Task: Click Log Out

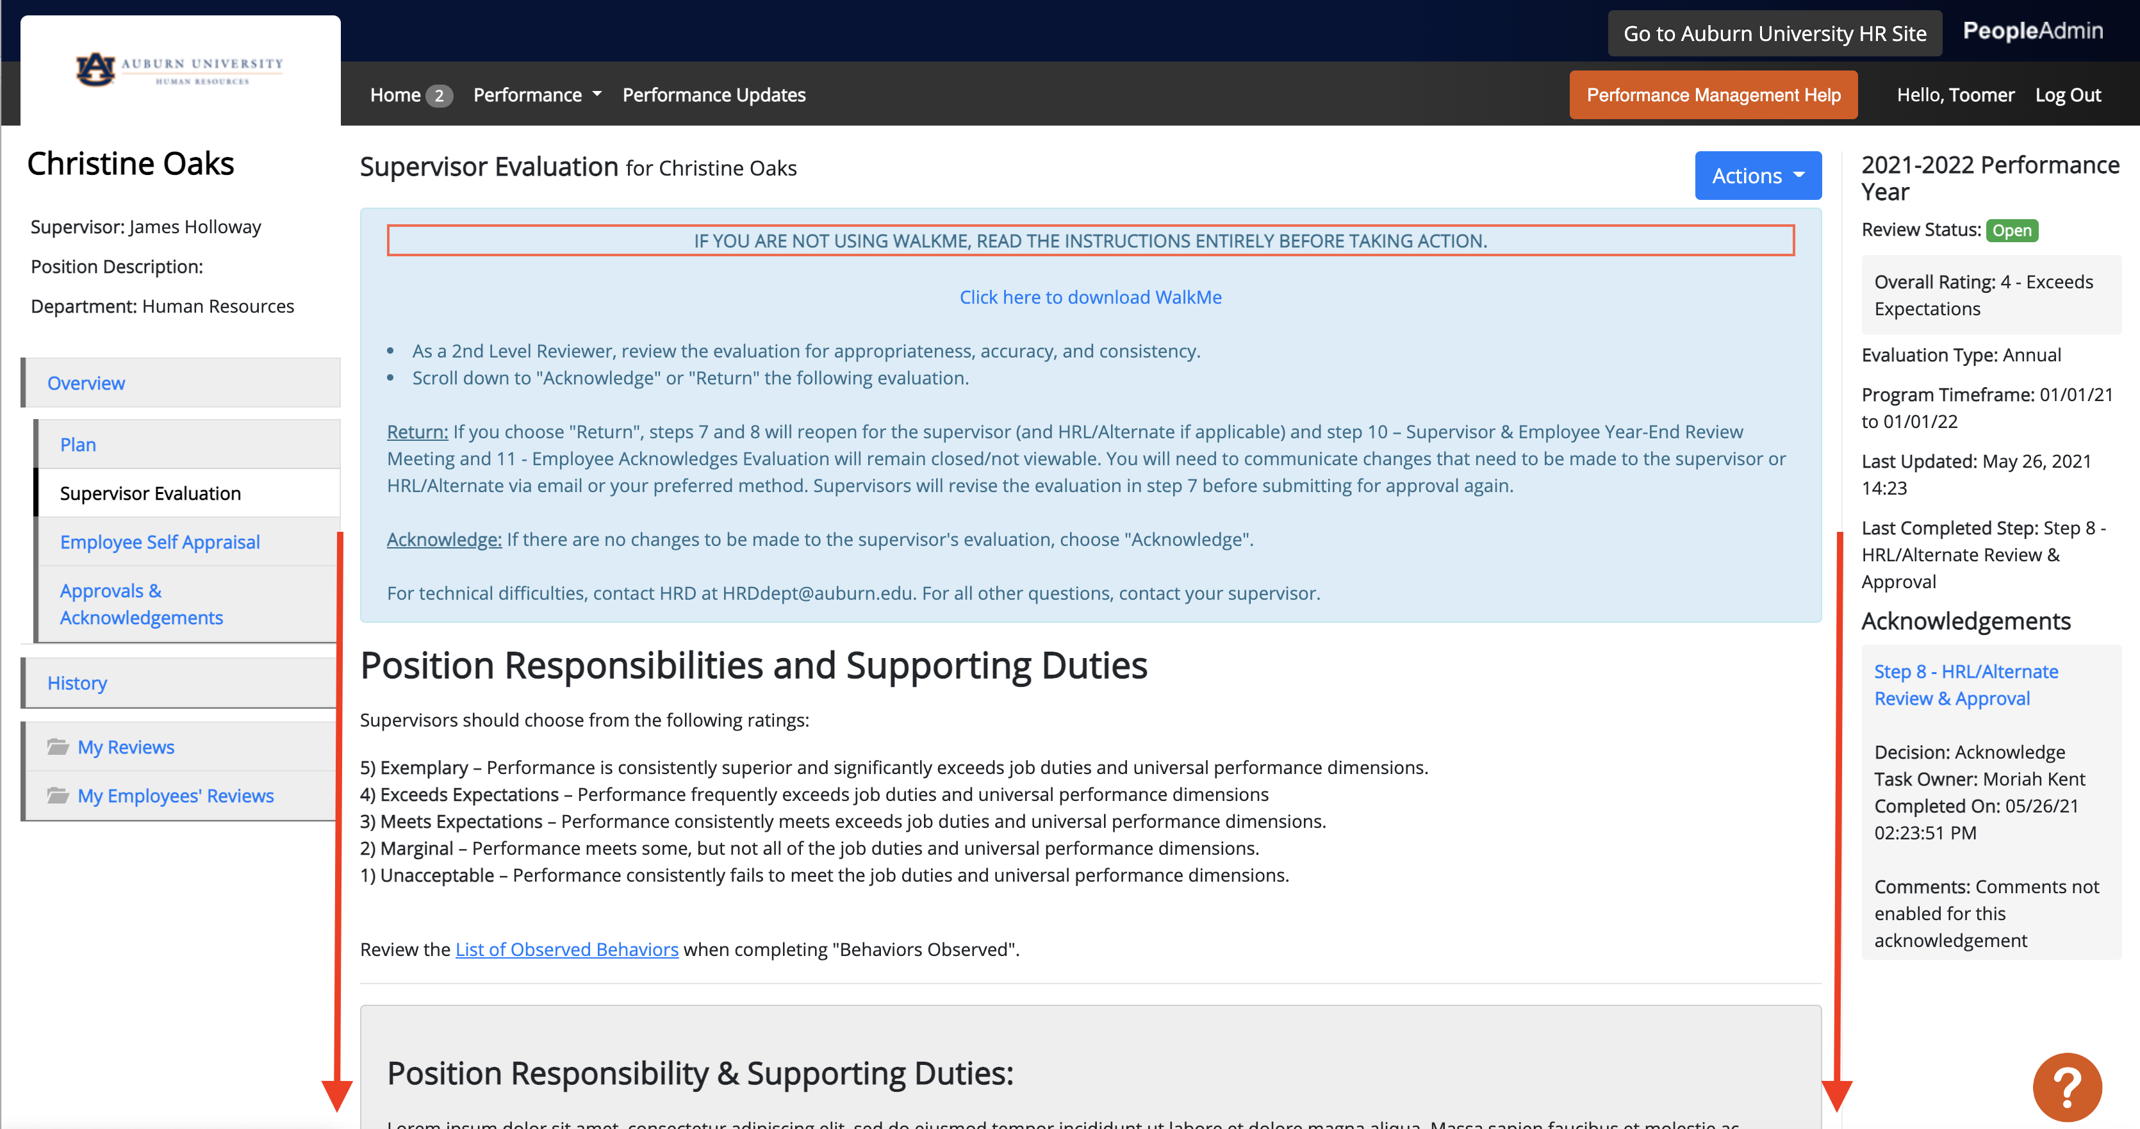Action: click(2067, 95)
